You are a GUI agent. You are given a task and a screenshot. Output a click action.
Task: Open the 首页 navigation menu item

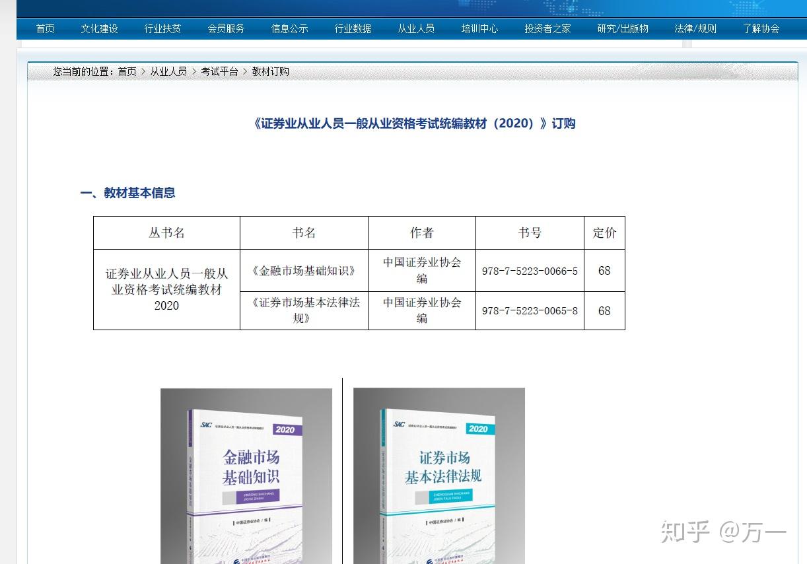(x=45, y=28)
